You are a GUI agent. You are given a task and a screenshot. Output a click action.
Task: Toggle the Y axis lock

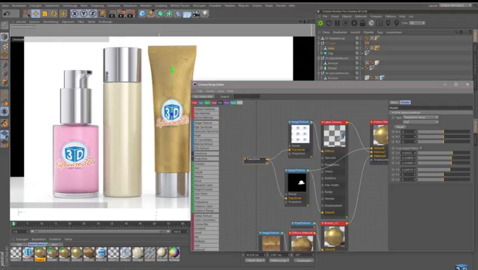pos(84,14)
